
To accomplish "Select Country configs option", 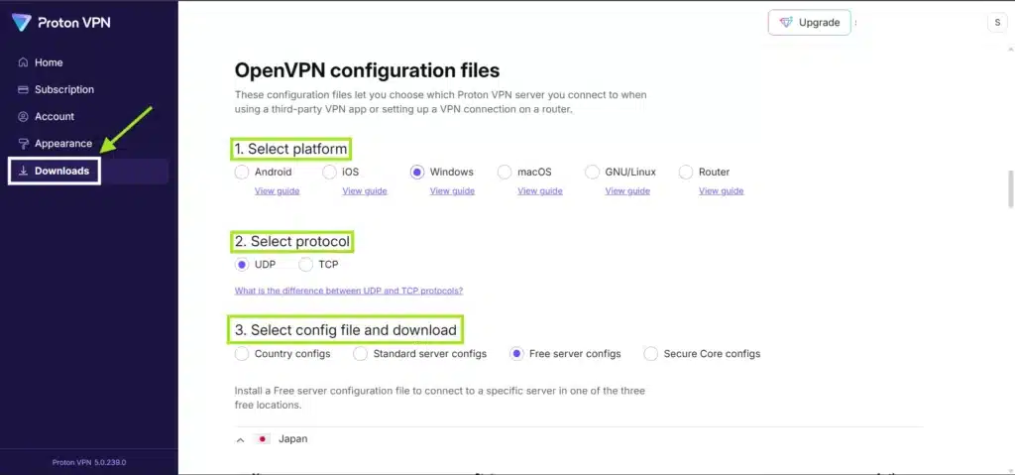I will 242,354.
